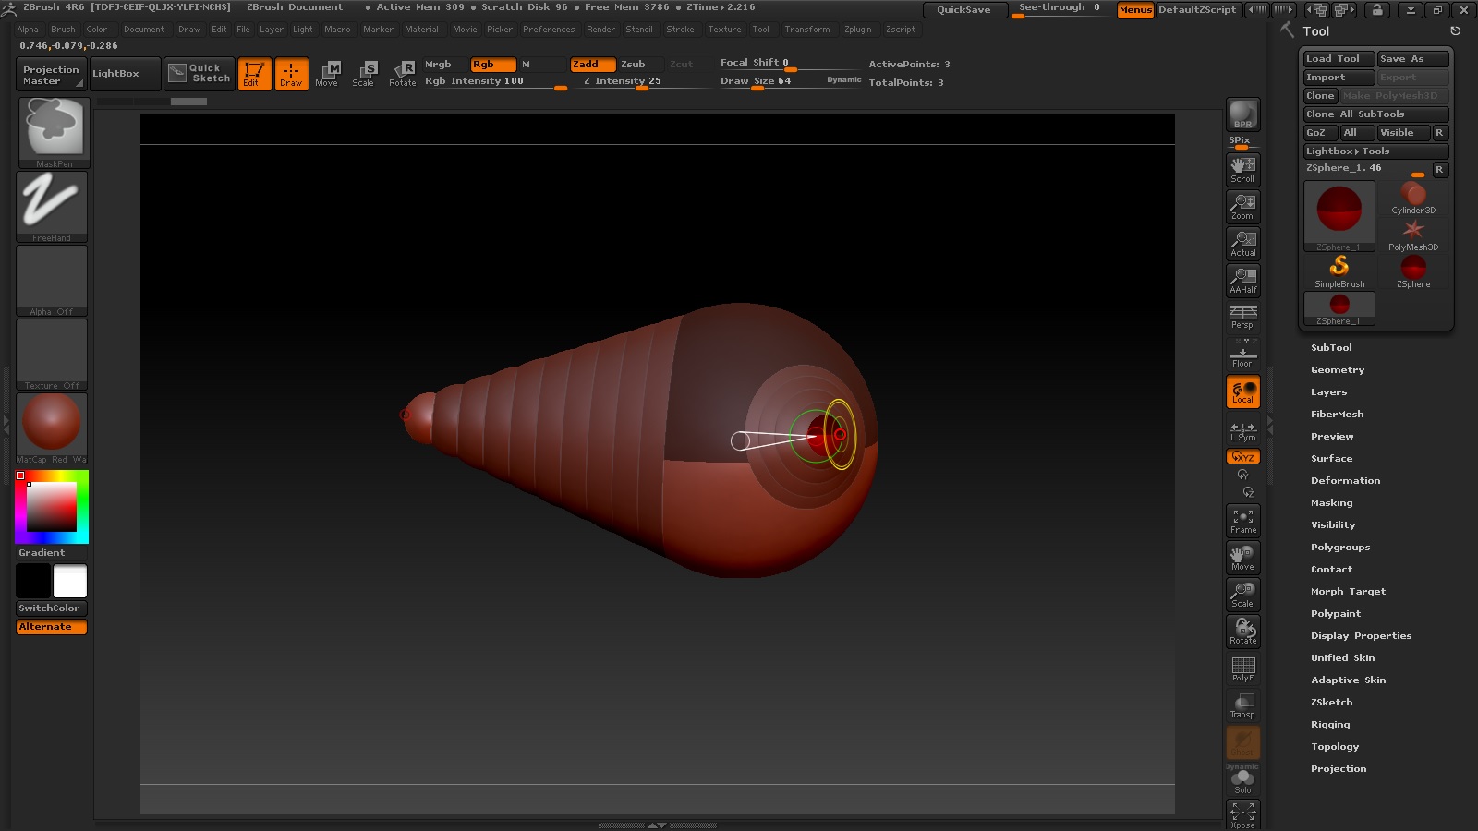
Task: Select the Rotate tool in top toolbar
Action: (403, 73)
